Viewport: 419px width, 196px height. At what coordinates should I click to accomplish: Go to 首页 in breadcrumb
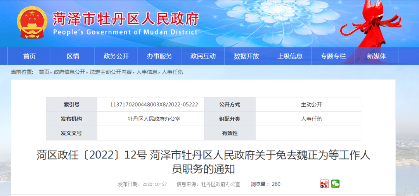coord(44,72)
